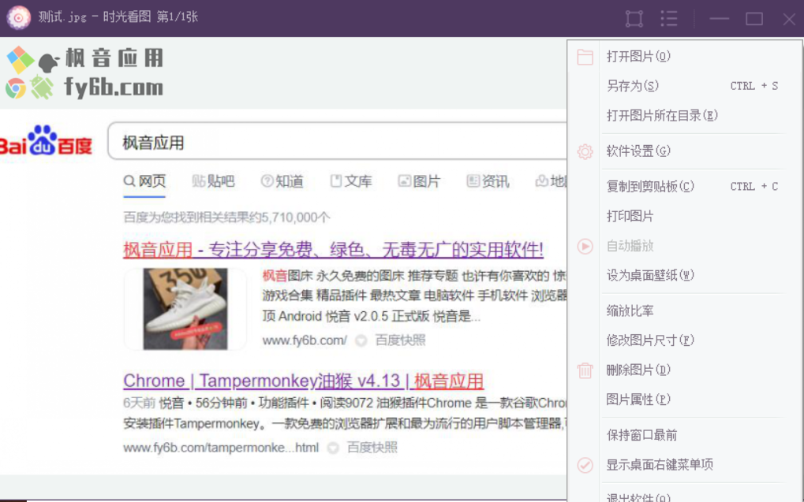804x502 pixels.
Task: Open the 枫音应用 - 专注分享免费 result link
Action: (x=333, y=250)
